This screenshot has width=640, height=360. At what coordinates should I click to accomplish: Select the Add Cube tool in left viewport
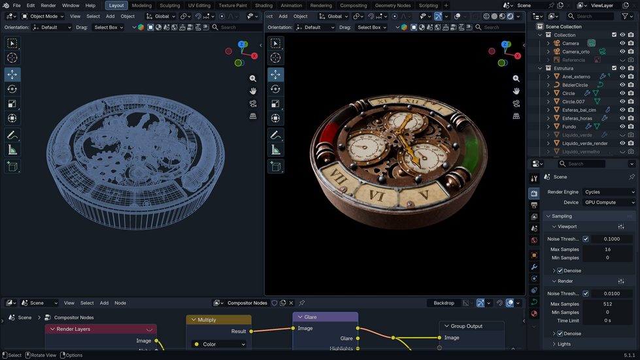point(12,167)
